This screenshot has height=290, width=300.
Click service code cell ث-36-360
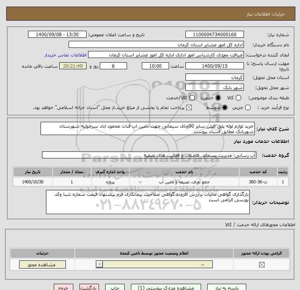tap(258, 182)
